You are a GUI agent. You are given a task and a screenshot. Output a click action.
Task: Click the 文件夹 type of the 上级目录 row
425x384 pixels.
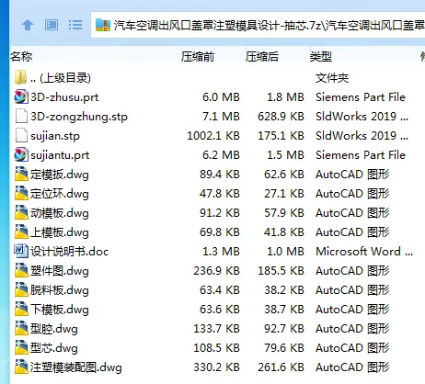(x=332, y=78)
